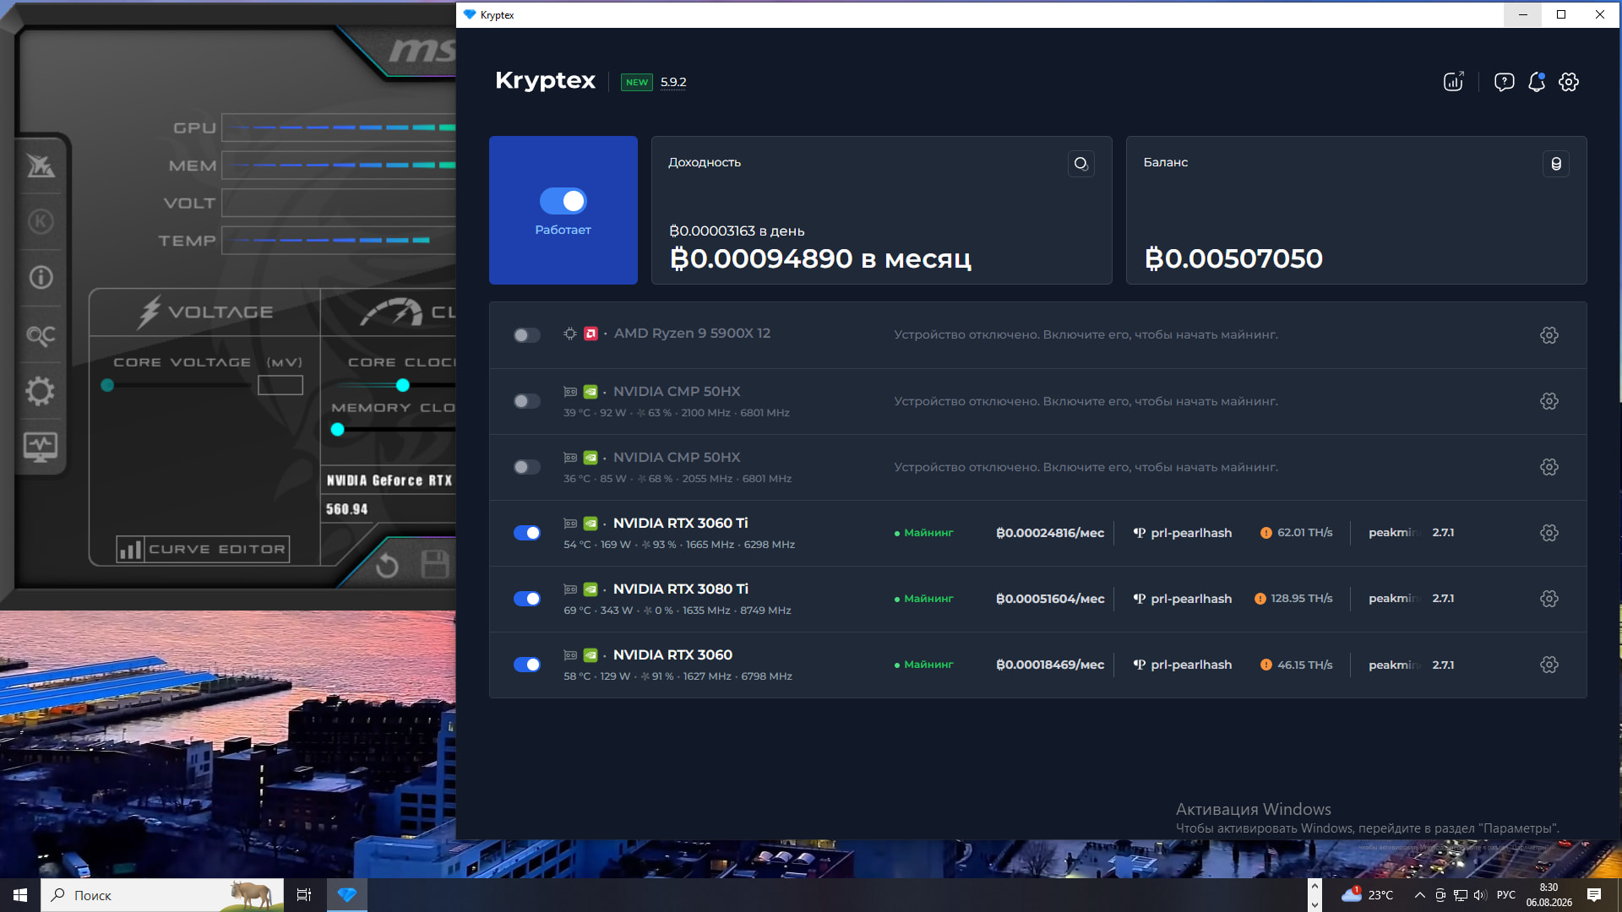Disable mining on NVIDIA RTX 3080 Ti
The height and width of the screenshot is (912, 1622).
tap(527, 599)
